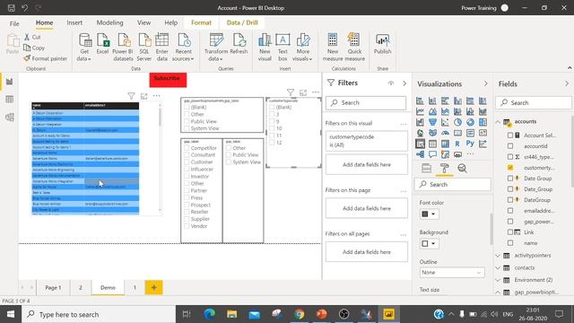
Task: Publish the report
Action: click(x=383, y=44)
